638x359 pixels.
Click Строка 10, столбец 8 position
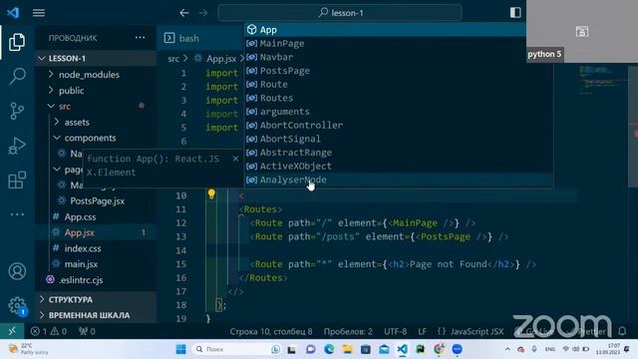click(271, 331)
